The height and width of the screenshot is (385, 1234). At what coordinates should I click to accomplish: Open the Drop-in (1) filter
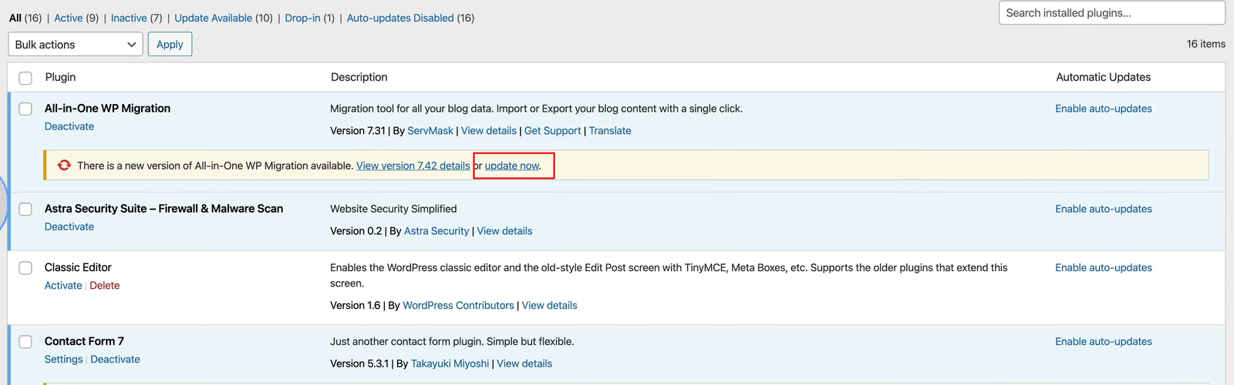point(309,18)
